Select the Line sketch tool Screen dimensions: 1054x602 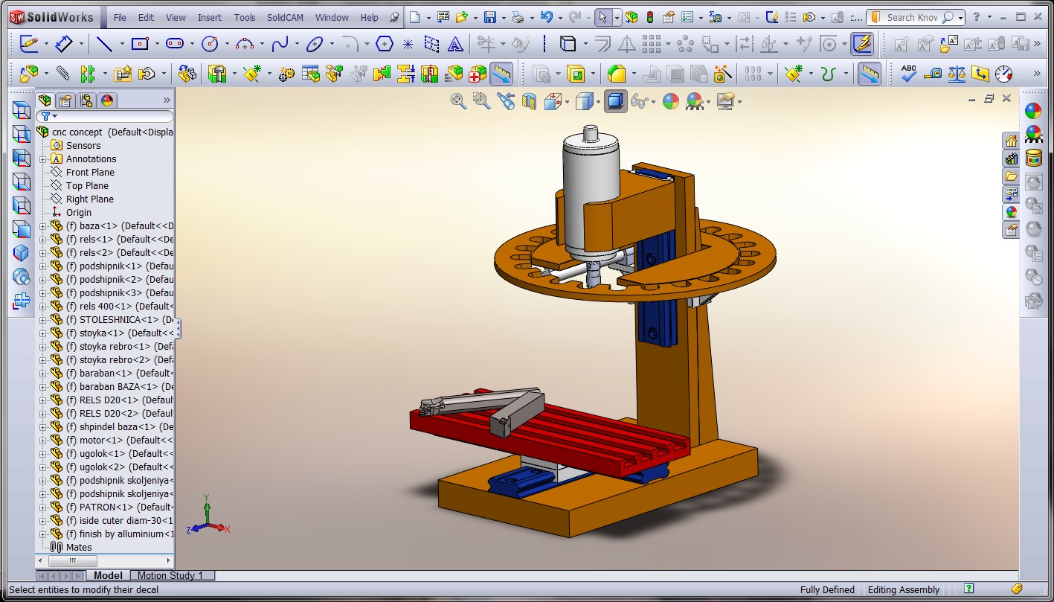[104, 43]
